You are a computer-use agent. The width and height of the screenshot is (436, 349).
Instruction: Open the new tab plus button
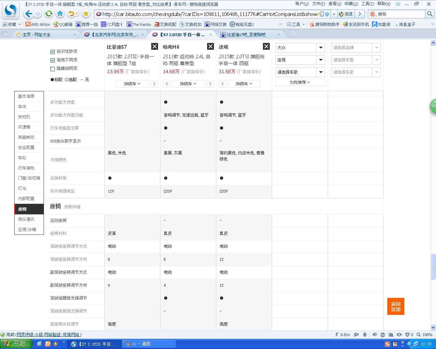293,34
